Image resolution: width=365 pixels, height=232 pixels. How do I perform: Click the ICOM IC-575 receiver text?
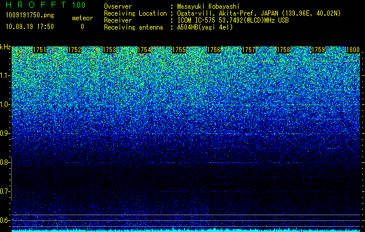(x=233, y=20)
